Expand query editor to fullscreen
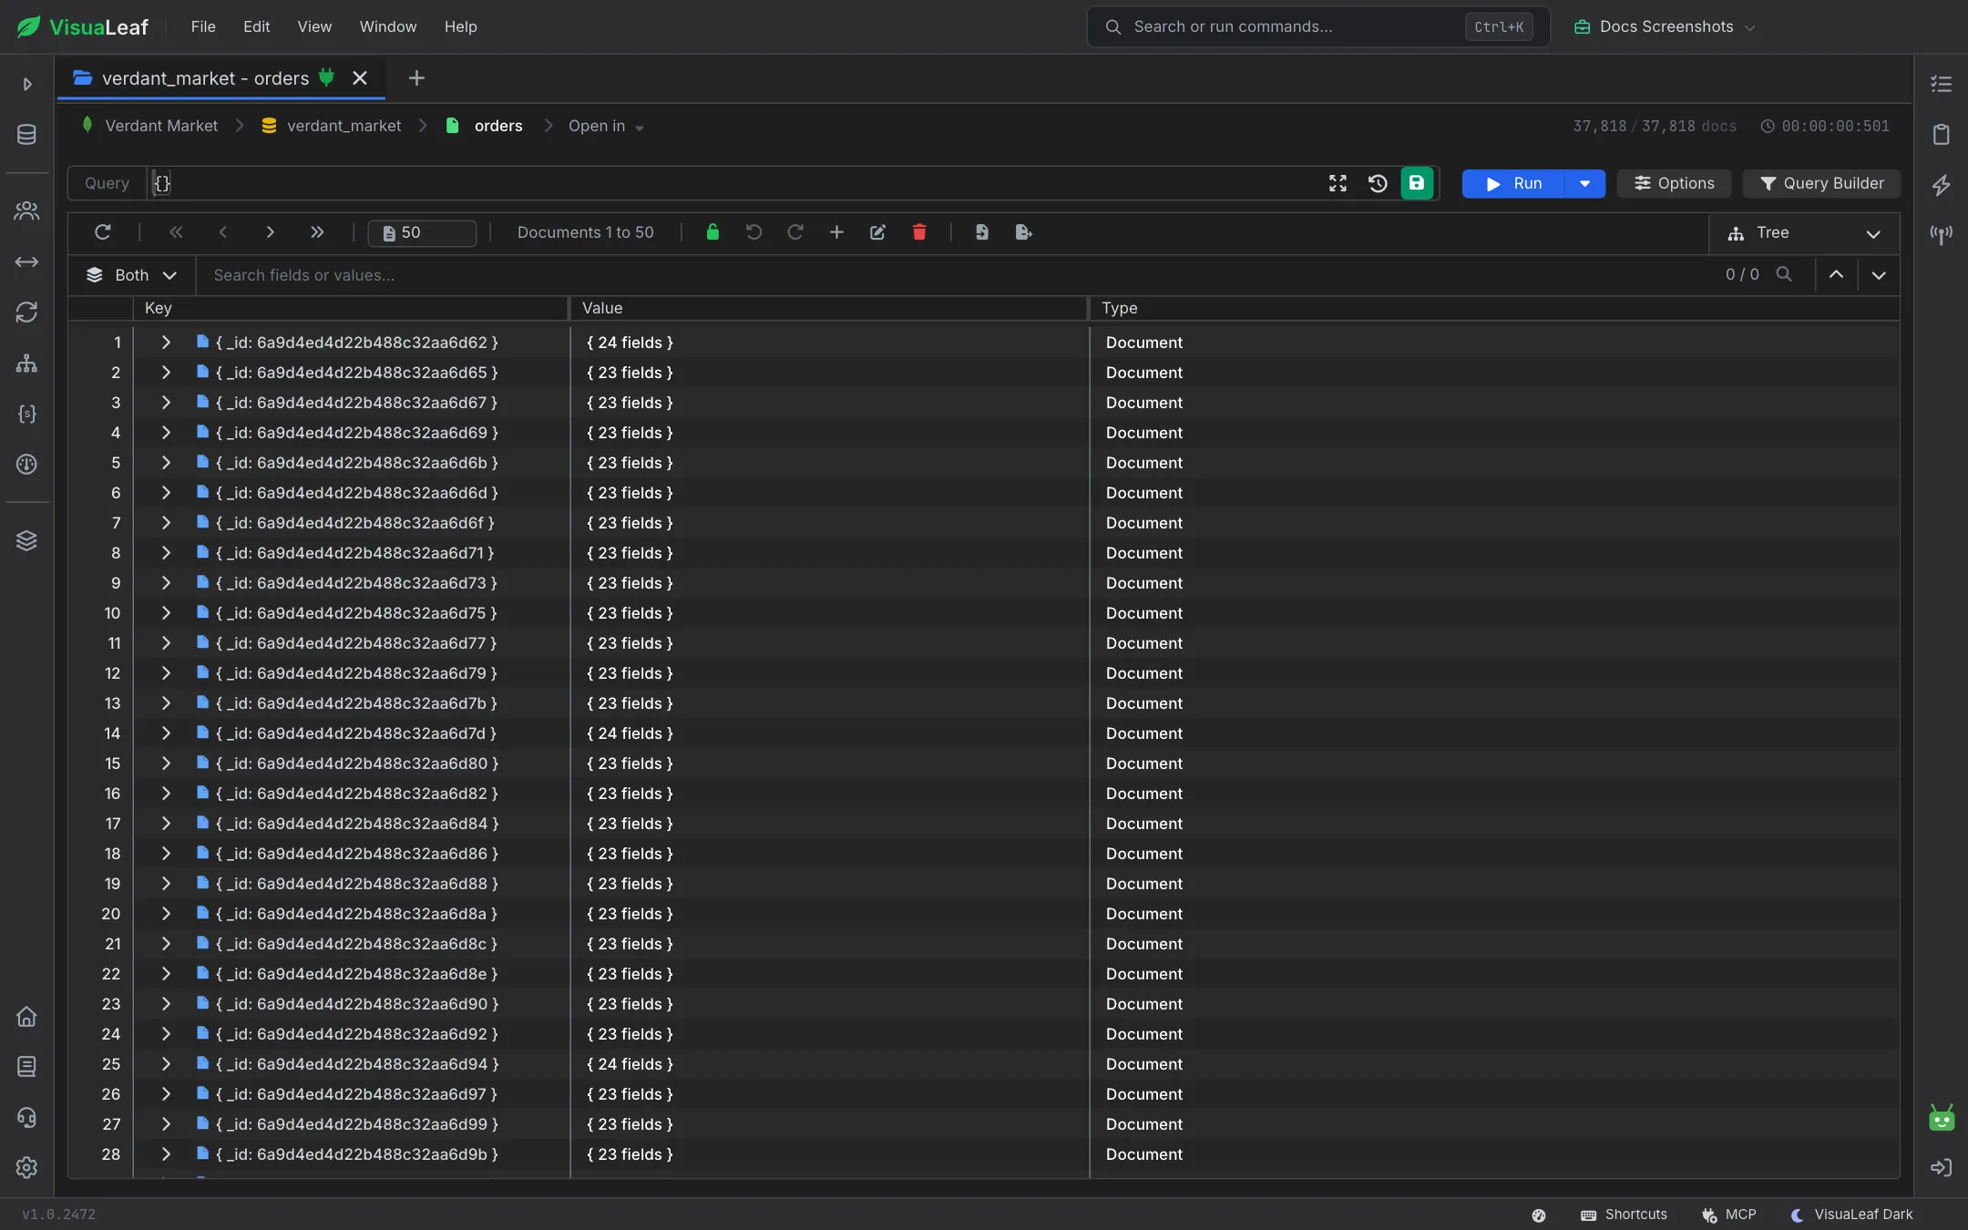This screenshot has width=1968, height=1230. pyautogui.click(x=1338, y=183)
